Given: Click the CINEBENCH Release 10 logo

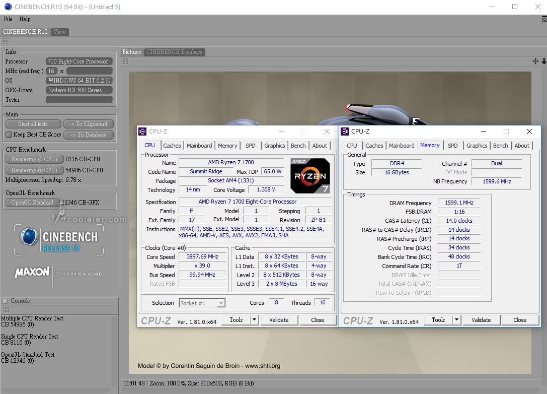Looking at the screenshot, I should tap(59, 240).
